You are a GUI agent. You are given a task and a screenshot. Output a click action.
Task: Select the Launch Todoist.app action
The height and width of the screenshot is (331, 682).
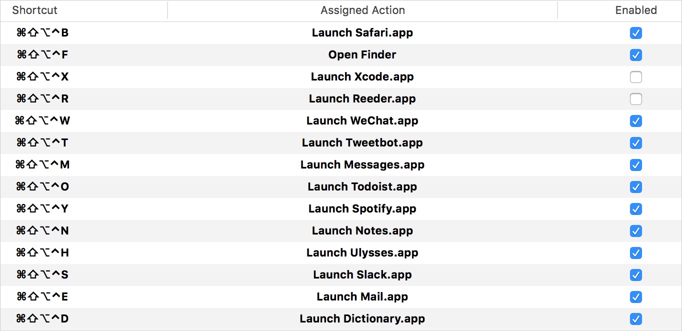point(362,187)
